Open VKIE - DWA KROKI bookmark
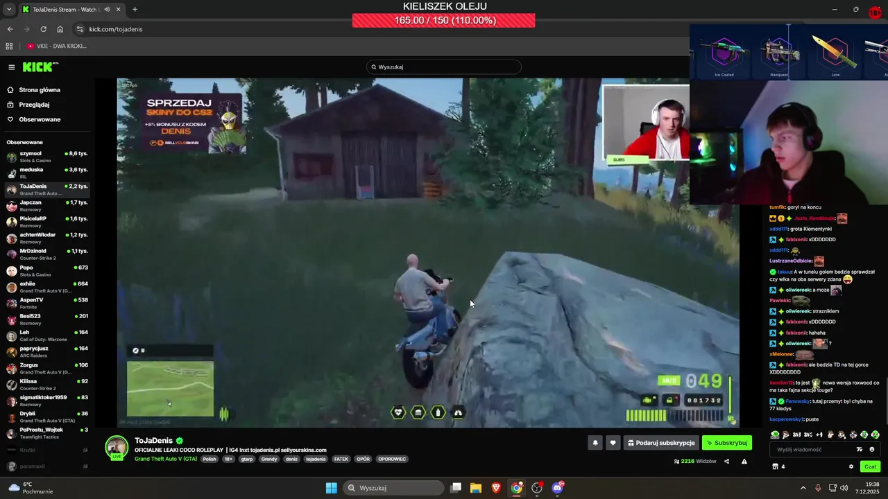 [57, 46]
